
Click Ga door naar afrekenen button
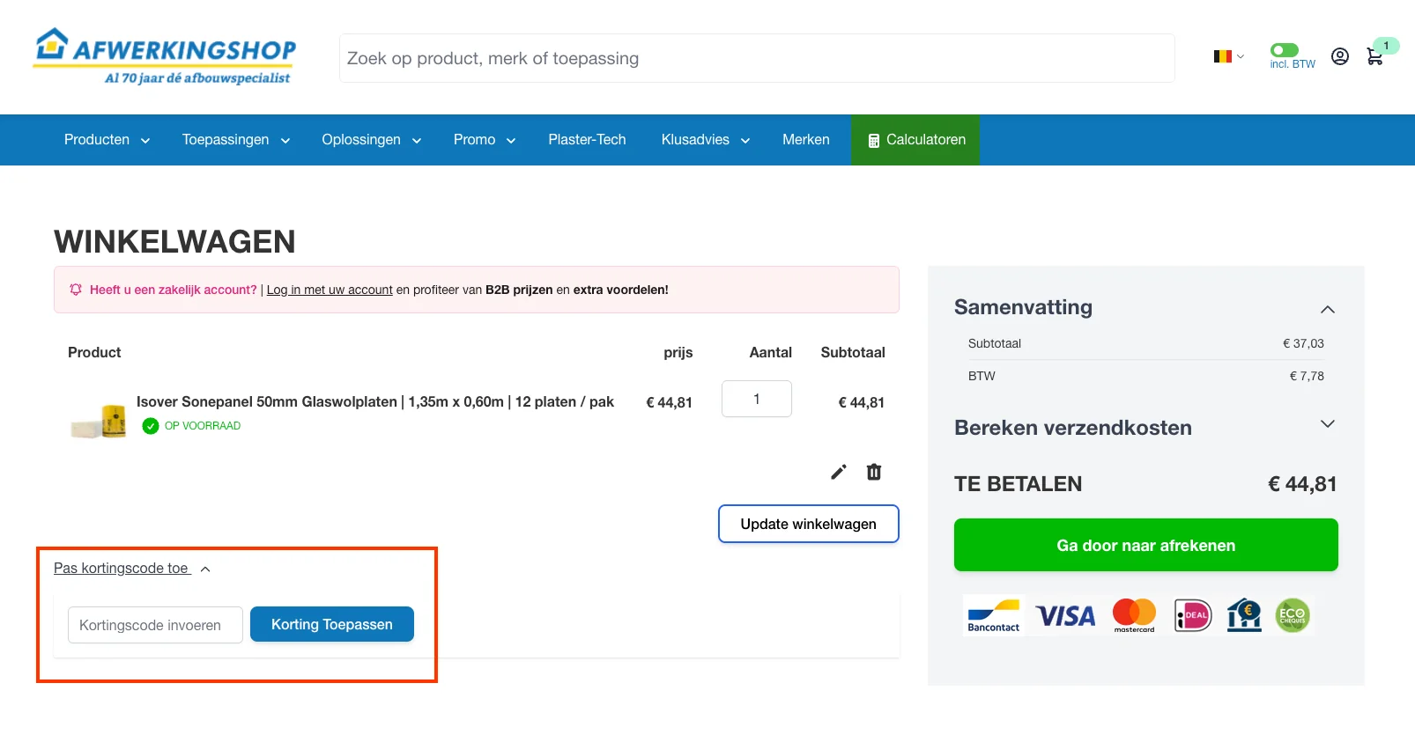pos(1146,545)
